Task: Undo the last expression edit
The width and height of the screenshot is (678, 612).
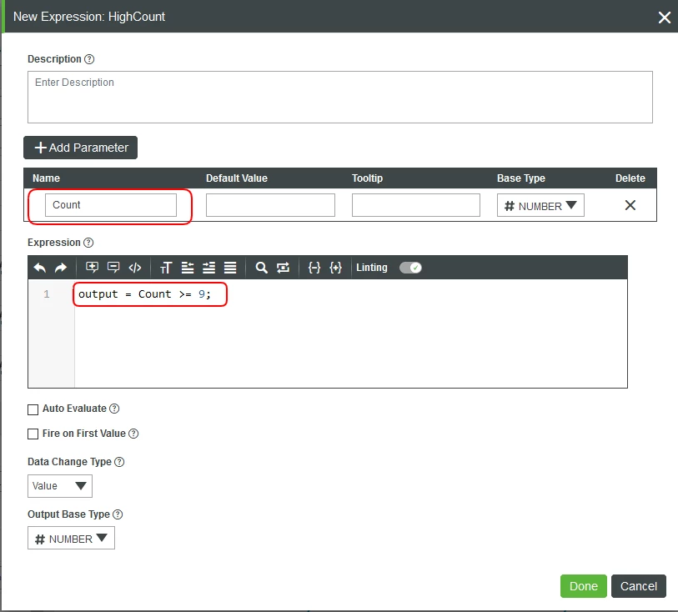Action: click(x=40, y=268)
